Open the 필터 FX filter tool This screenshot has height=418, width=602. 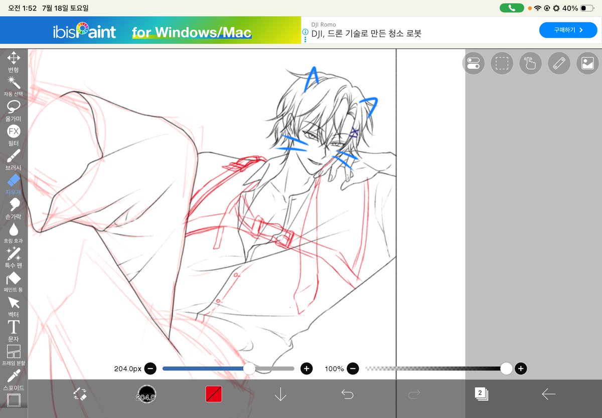tap(14, 135)
